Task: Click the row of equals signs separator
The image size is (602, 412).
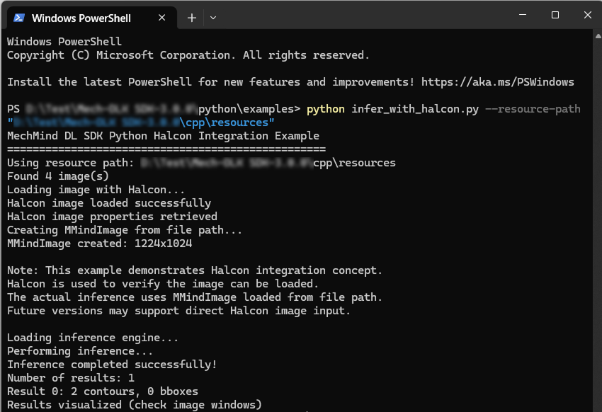Action: point(166,149)
